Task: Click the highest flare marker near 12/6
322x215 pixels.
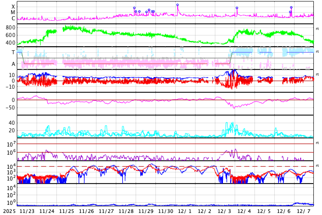Action: point(291,8)
